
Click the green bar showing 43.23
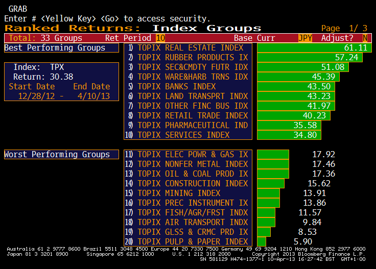click(x=296, y=96)
